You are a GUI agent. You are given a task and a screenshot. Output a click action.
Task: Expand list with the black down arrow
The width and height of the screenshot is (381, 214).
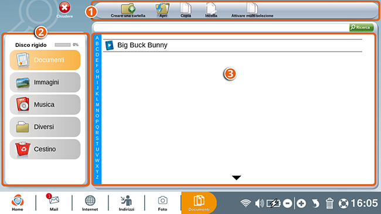click(x=236, y=178)
